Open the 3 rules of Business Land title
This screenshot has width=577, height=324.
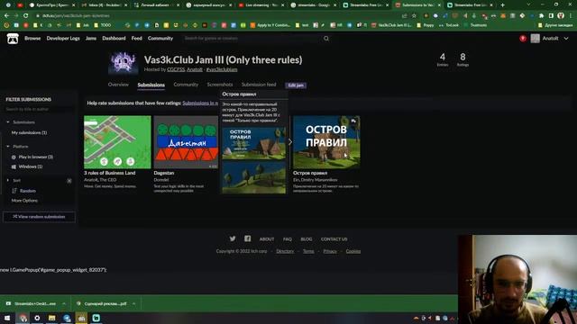point(110,173)
